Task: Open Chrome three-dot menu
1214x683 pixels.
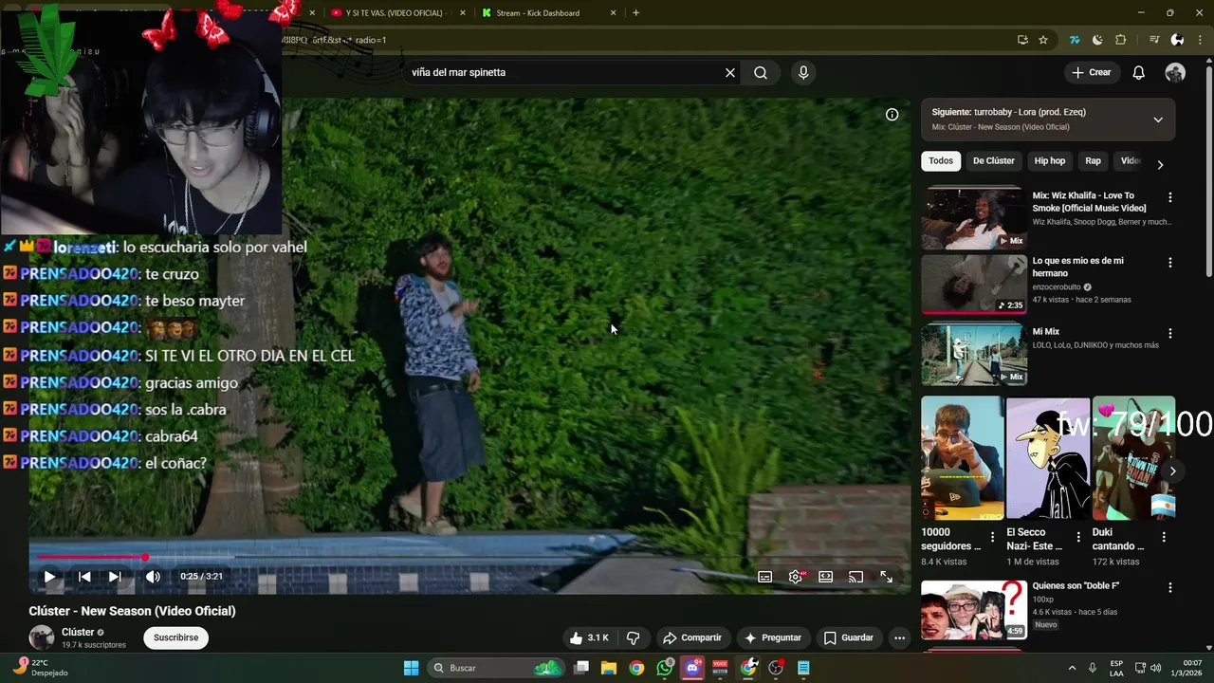Action: tap(1200, 40)
